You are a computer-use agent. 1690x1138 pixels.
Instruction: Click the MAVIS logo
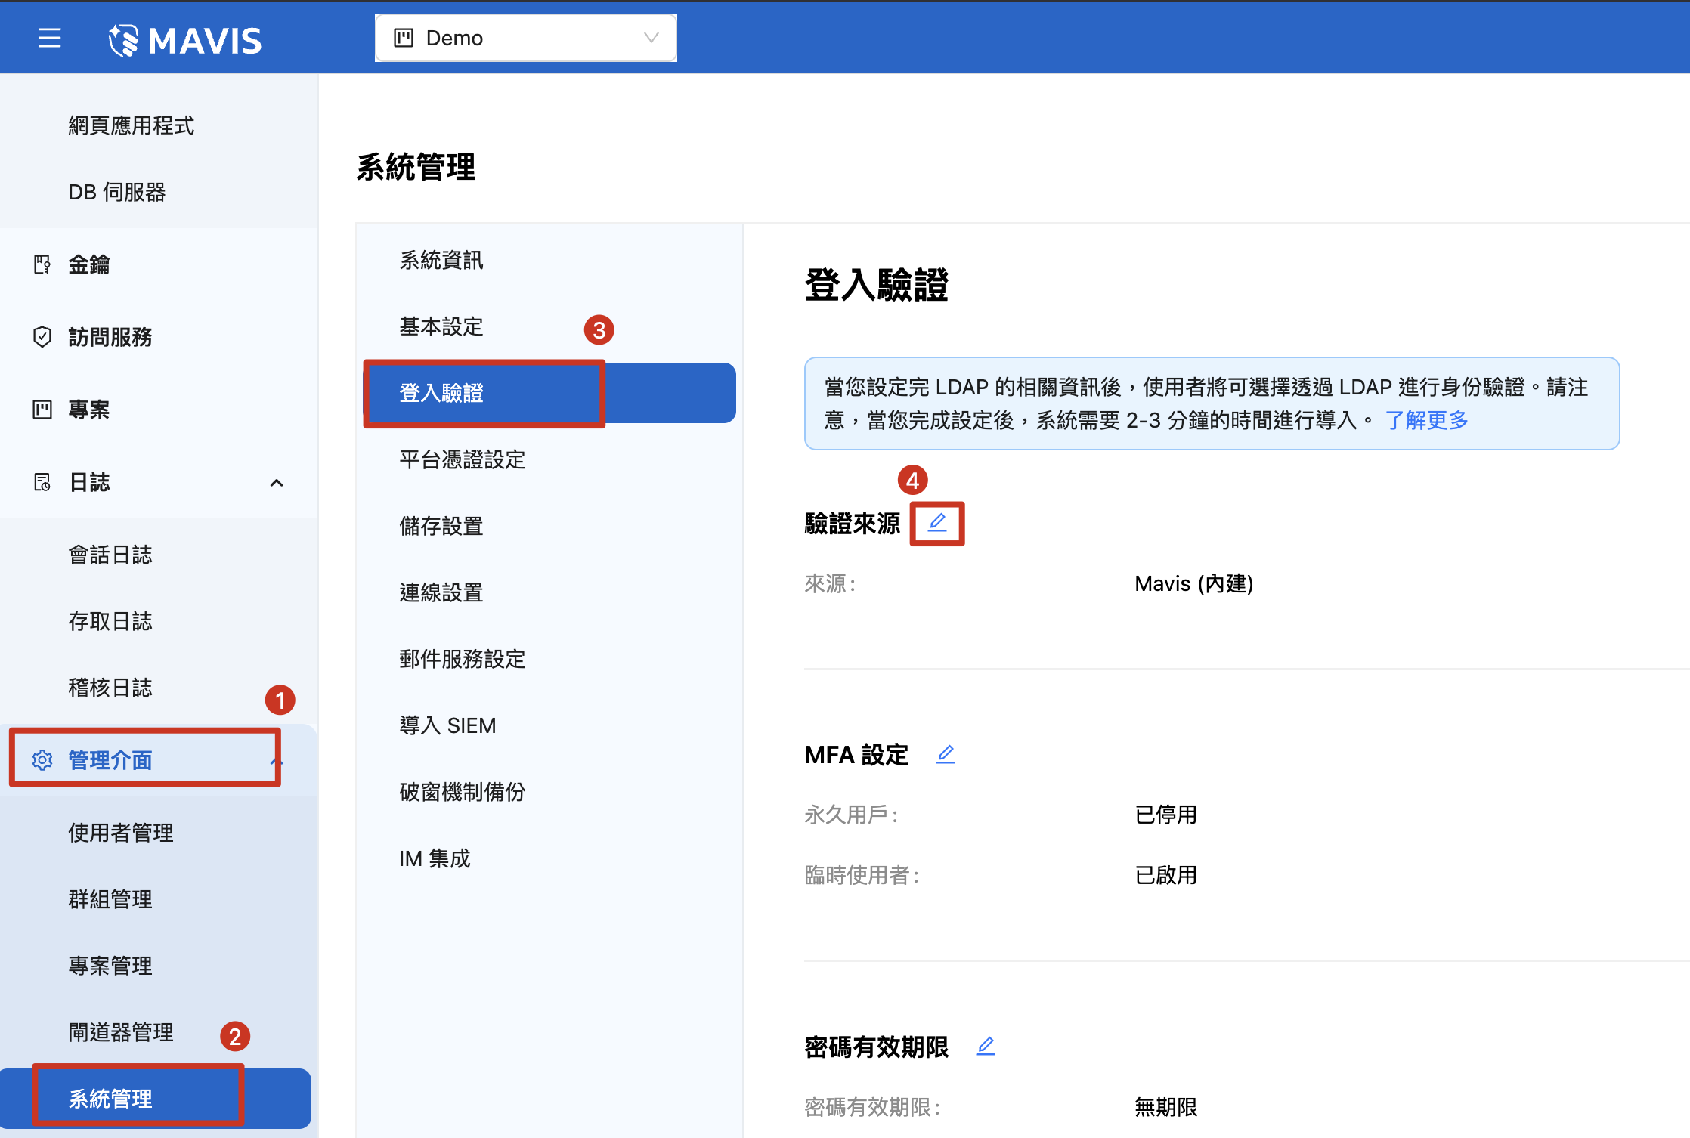coord(185,40)
